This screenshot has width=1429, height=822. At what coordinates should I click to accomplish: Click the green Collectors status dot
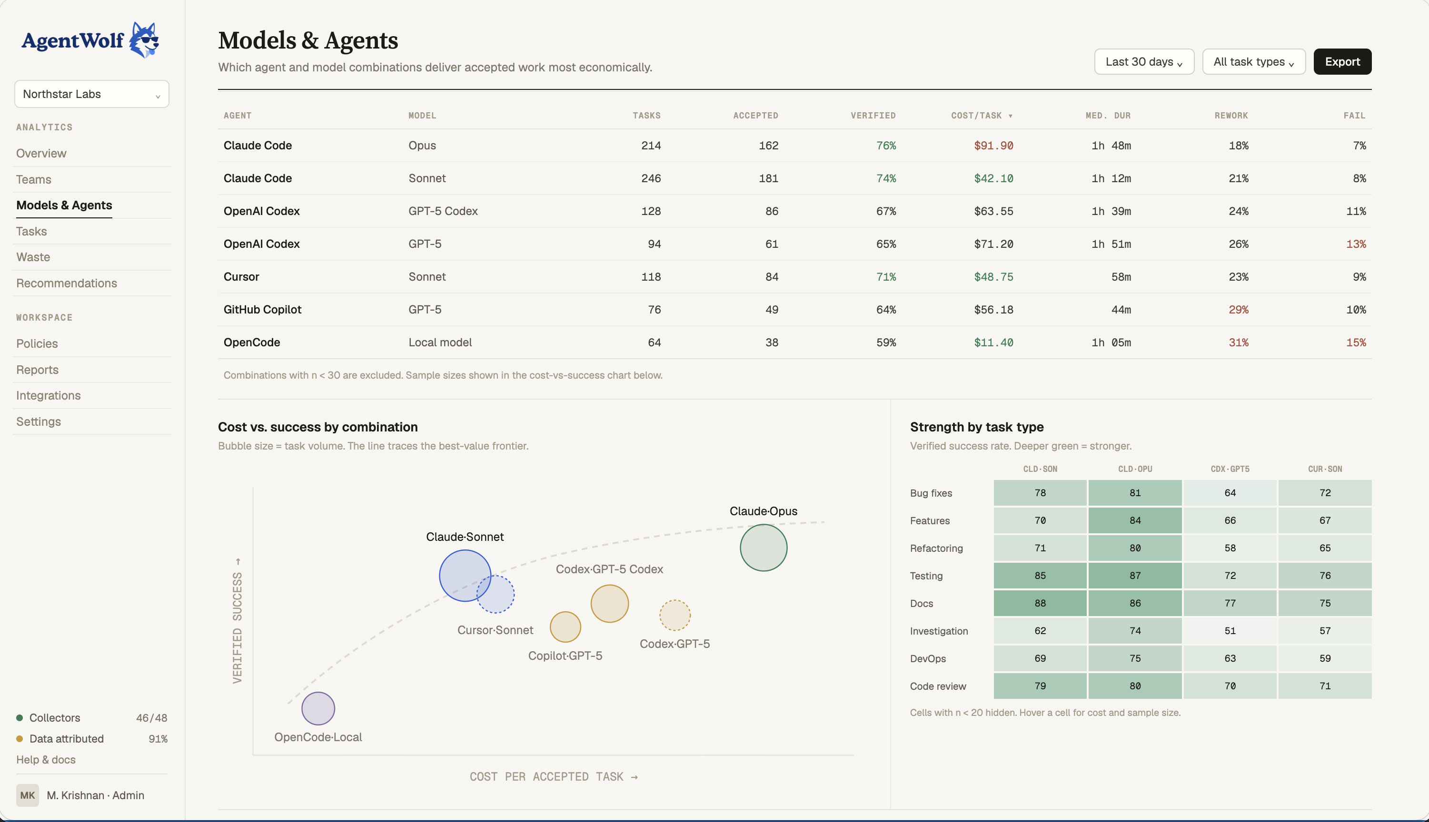20,717
